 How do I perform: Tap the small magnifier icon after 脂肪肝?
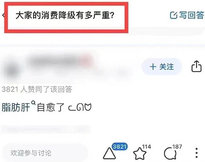[34, 103]
